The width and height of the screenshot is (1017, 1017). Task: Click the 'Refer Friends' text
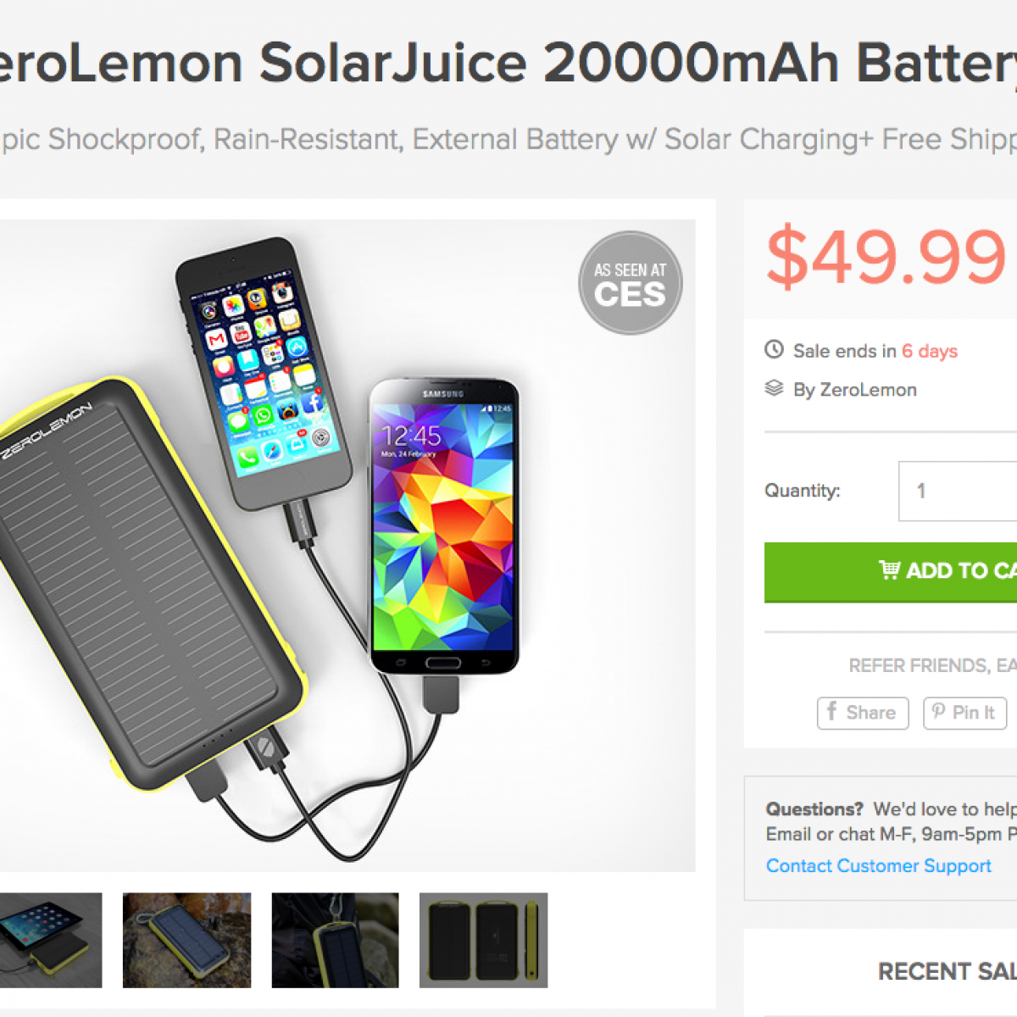(932, 666)
